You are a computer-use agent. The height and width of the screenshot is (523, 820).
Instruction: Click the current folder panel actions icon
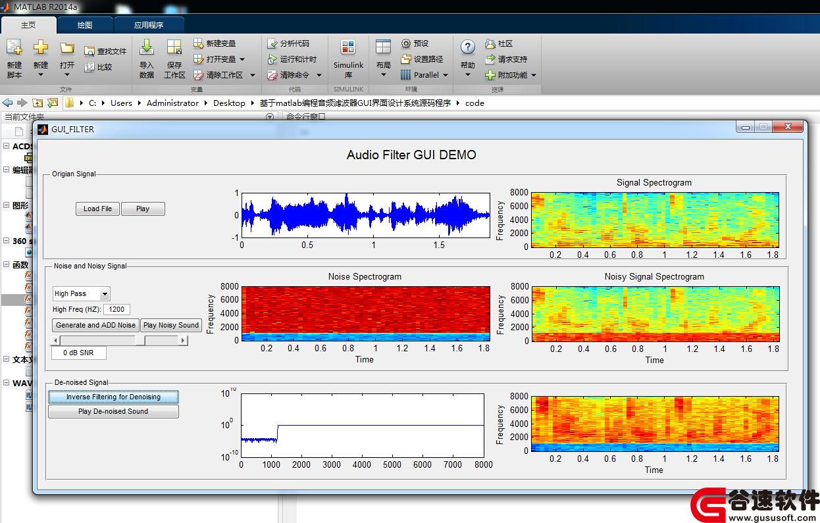click(x=269, y=117)
